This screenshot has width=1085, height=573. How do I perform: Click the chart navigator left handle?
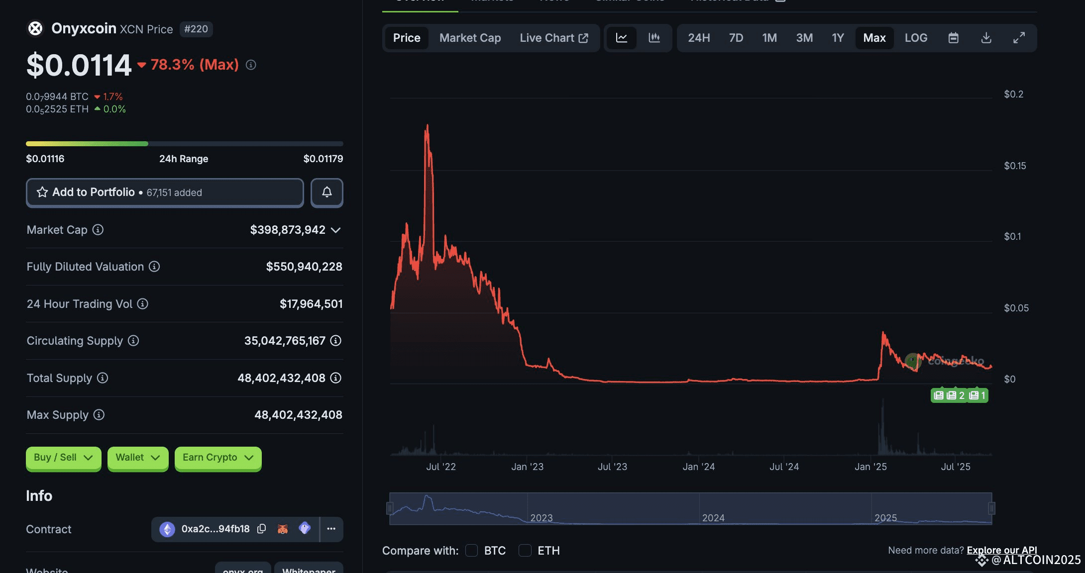click(x=390, y=508)
